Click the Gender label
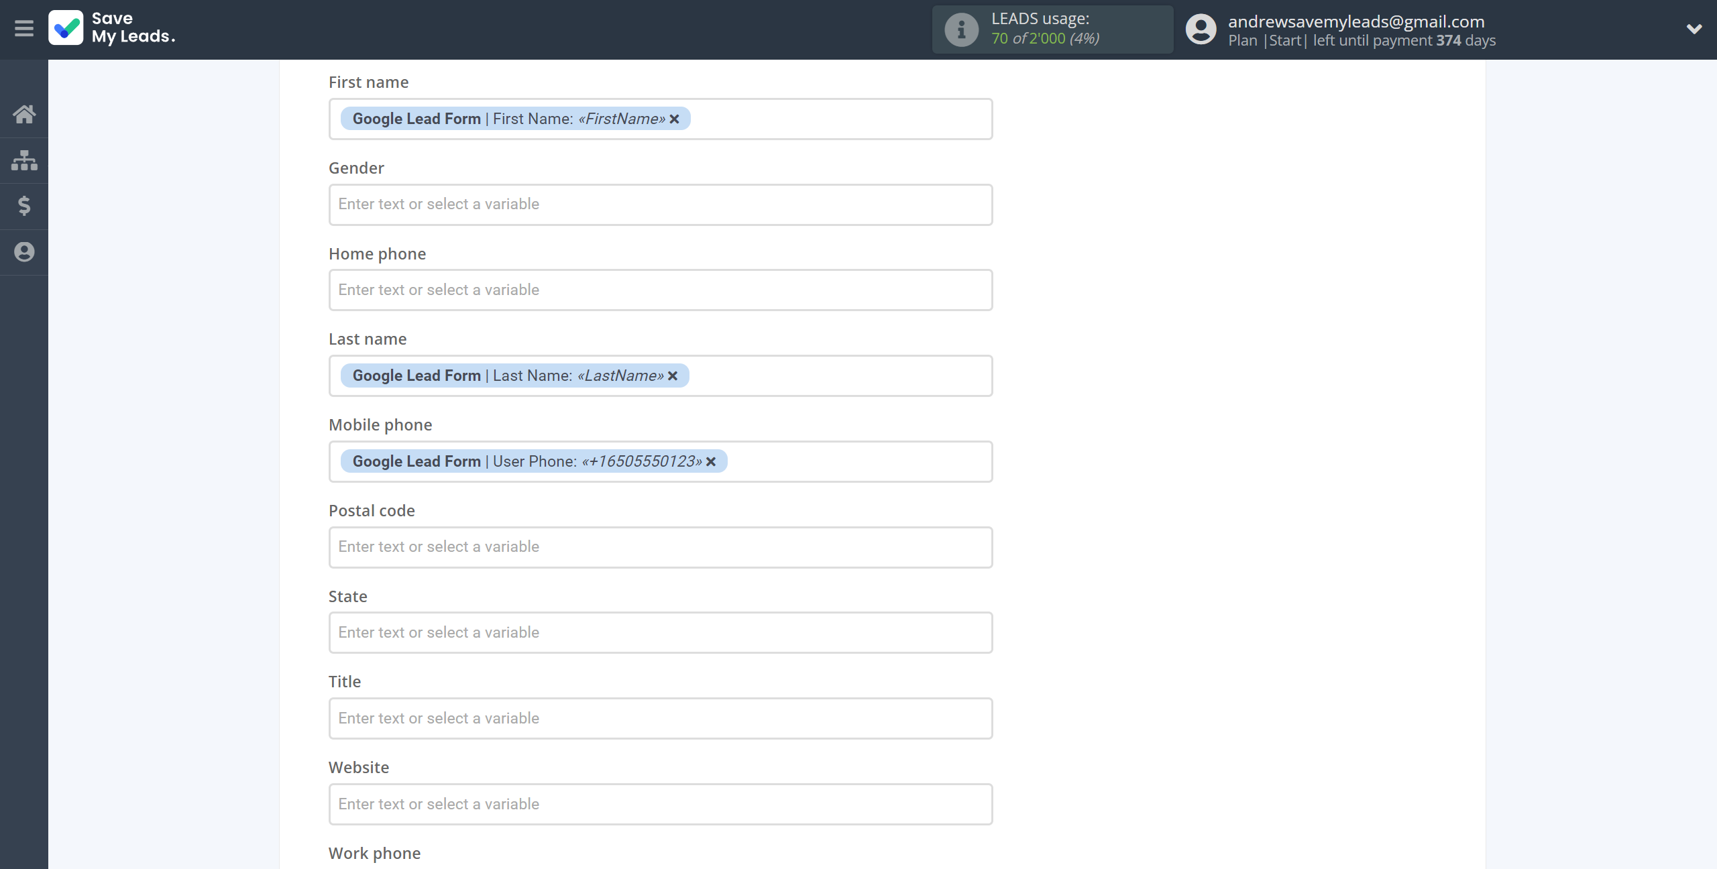Screen dimensions: 1717x869 (x=356, y=168)
